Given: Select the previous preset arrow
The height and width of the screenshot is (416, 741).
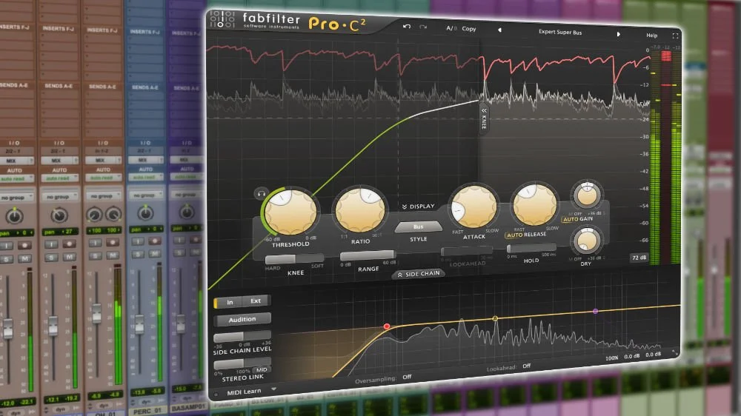Looking at the screenshot, I should [x=499, y=30].
